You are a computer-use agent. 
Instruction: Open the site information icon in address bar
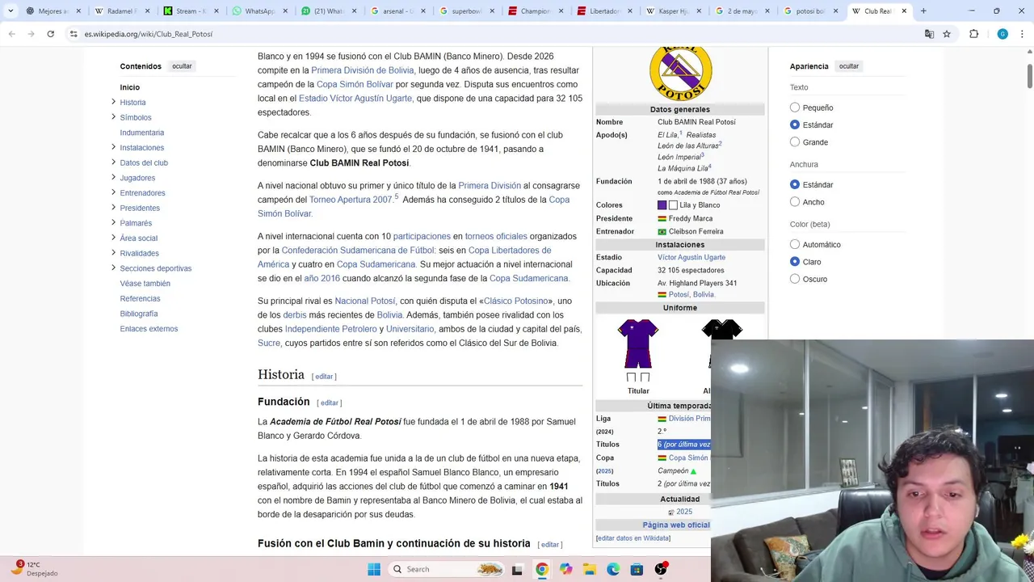[74, 34]
